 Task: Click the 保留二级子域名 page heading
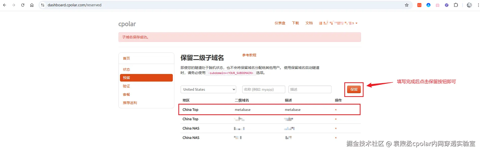click(x=202, y=58)
